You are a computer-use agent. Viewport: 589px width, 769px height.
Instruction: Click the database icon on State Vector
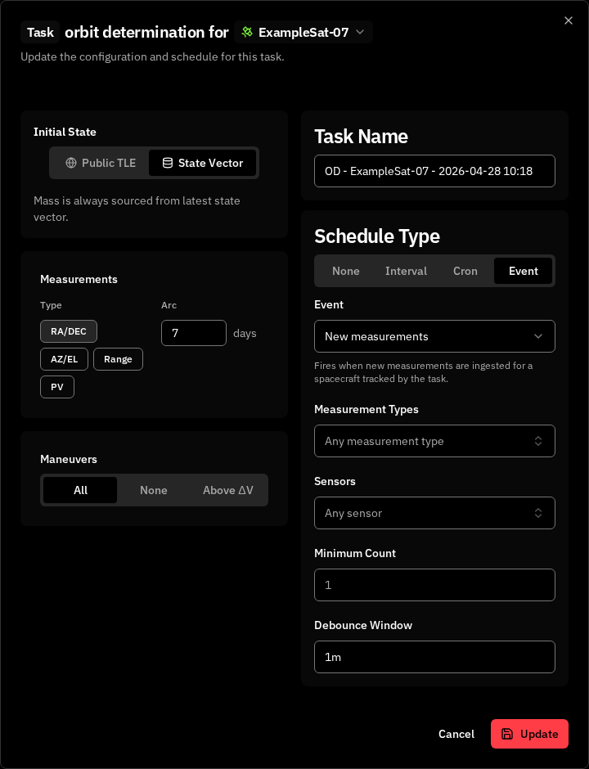click(x=168, y=163)
